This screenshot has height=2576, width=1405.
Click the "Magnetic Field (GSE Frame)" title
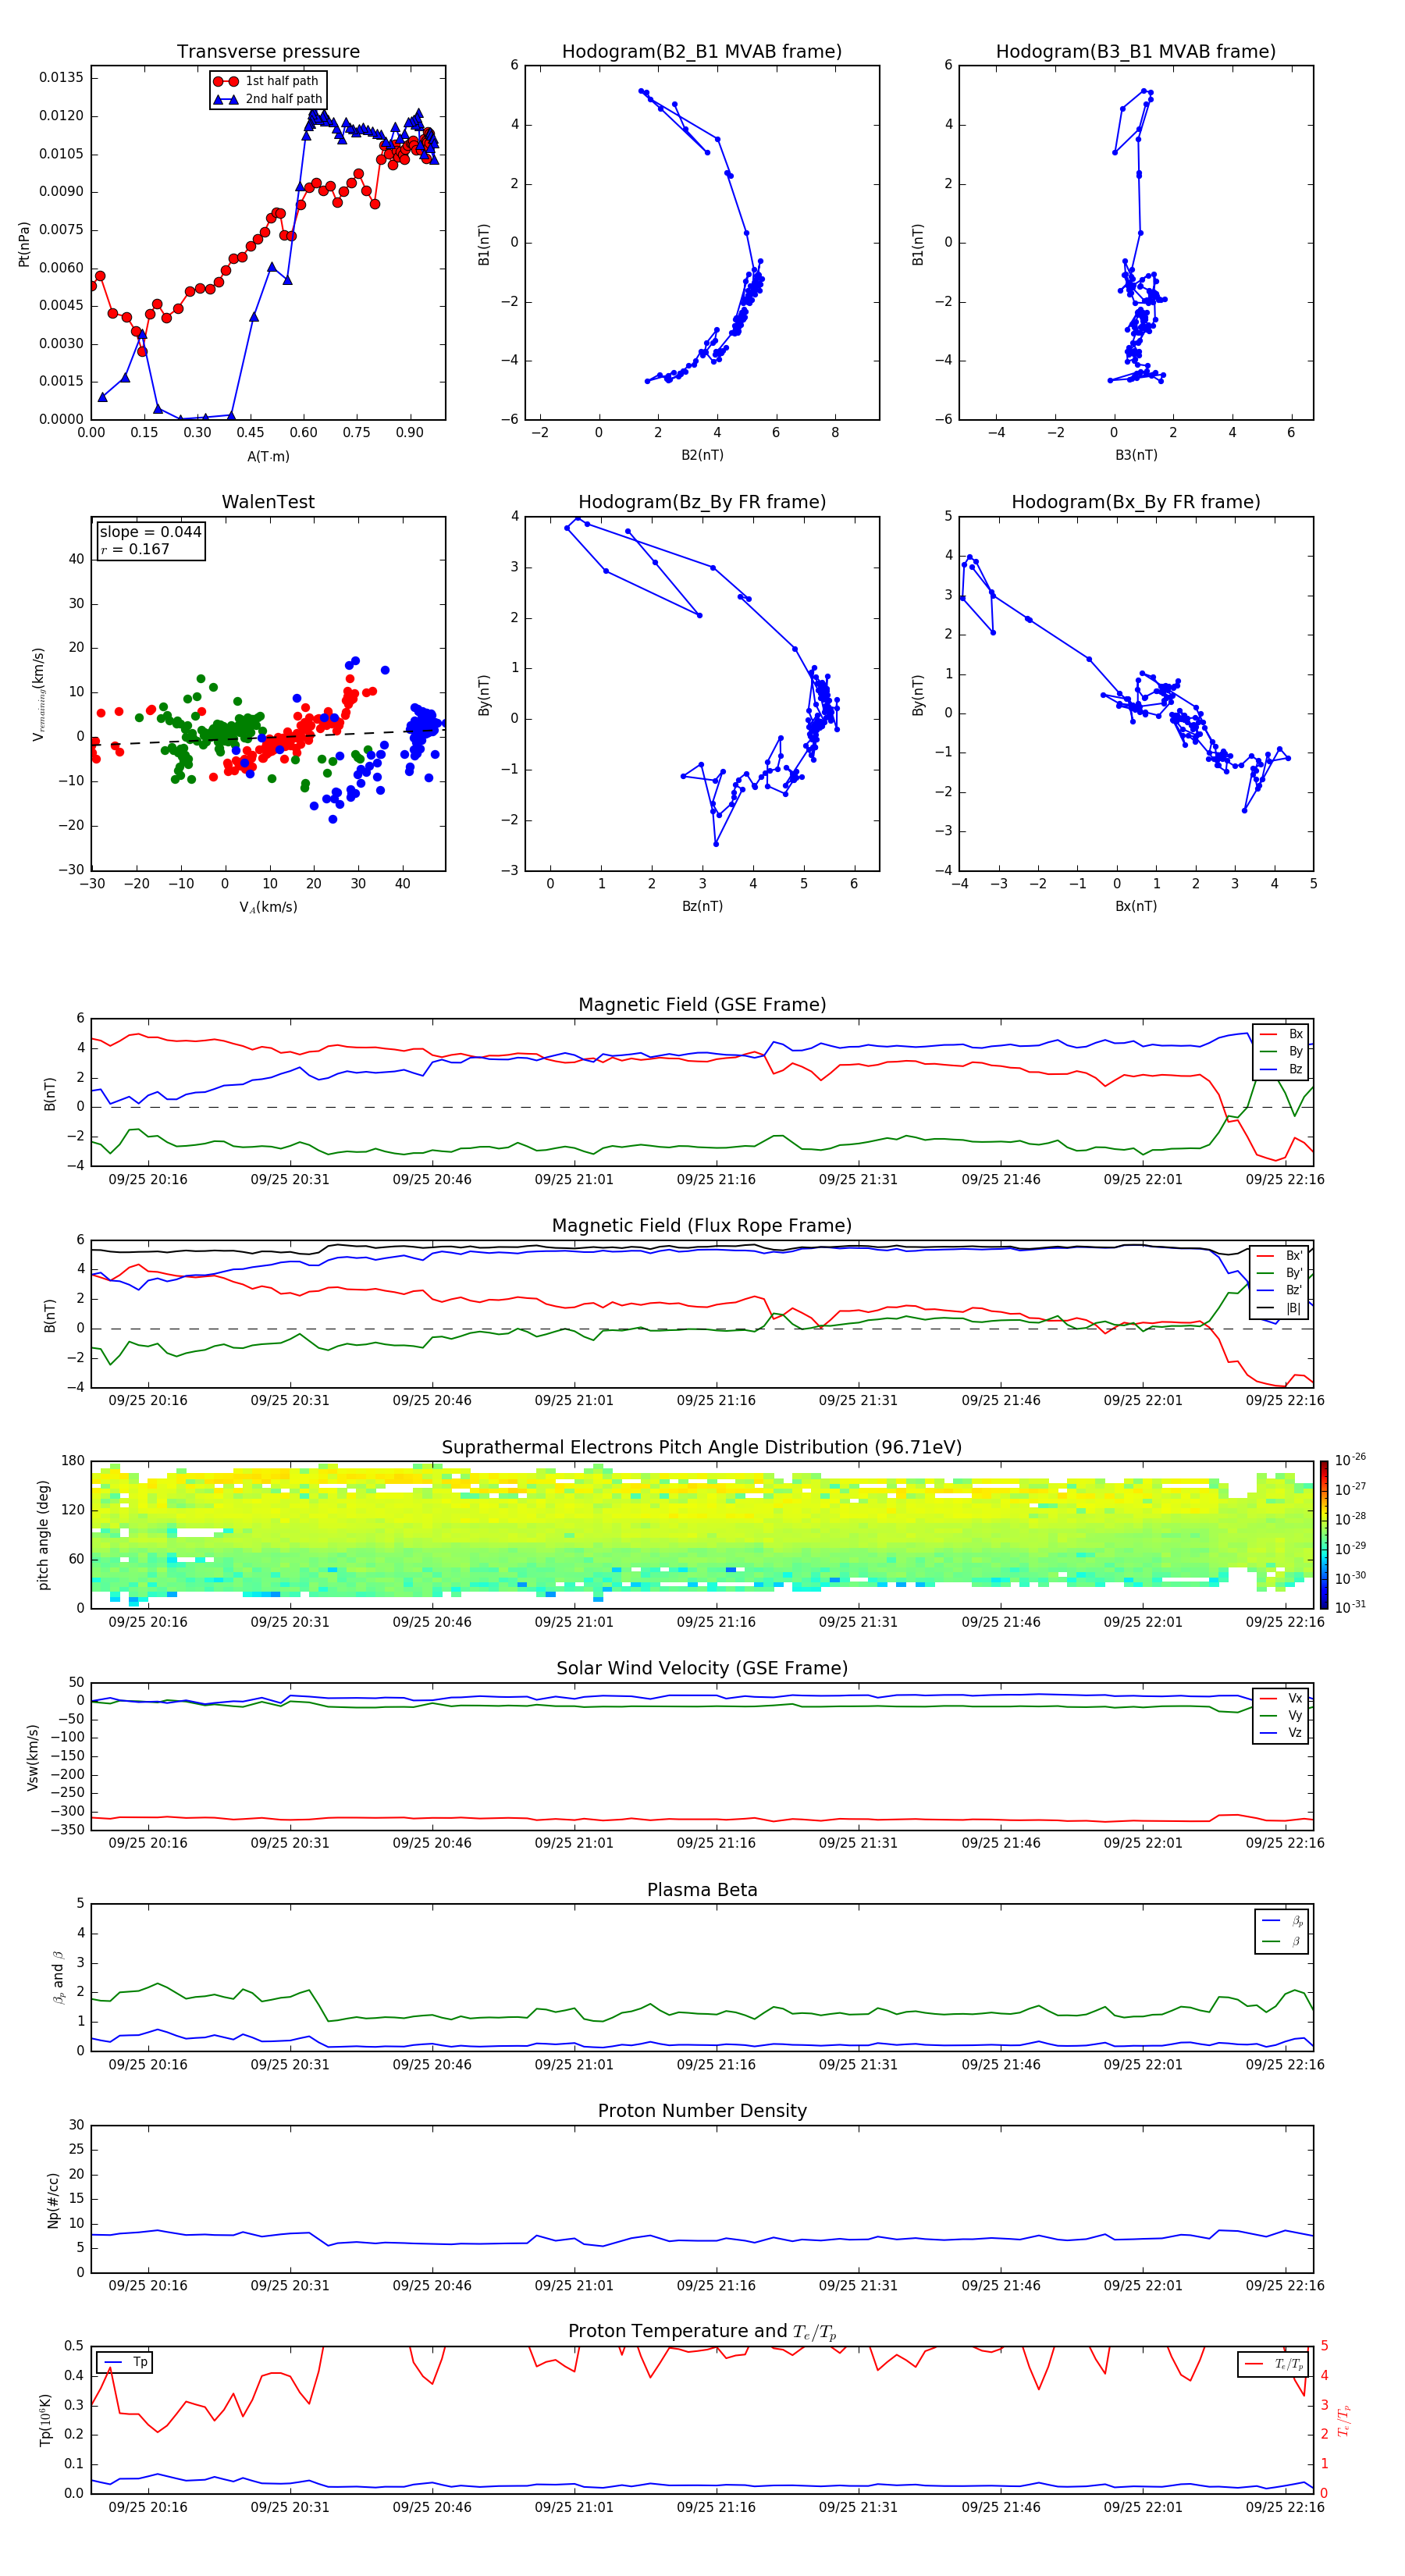tap(702, 1005)
